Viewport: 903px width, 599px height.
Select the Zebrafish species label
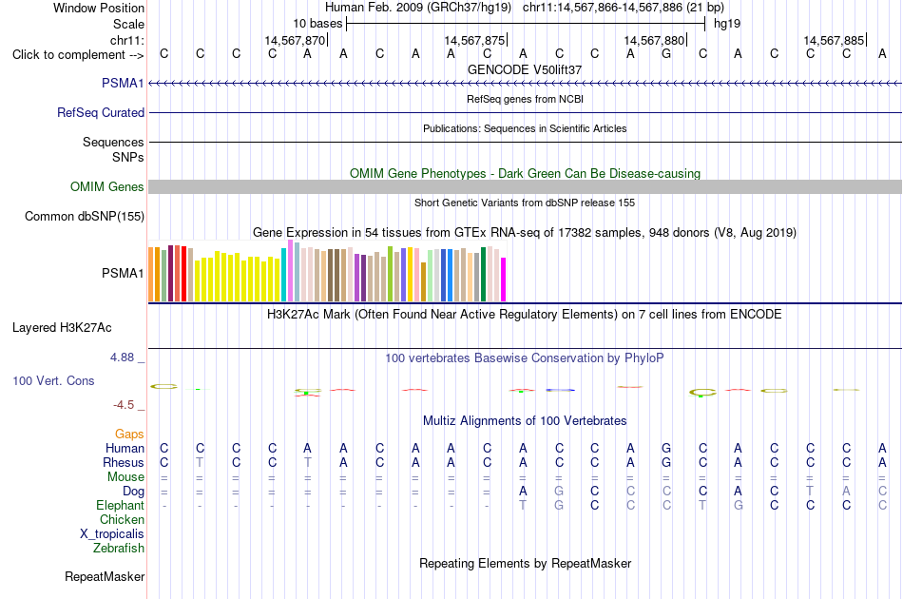[119, 548]
